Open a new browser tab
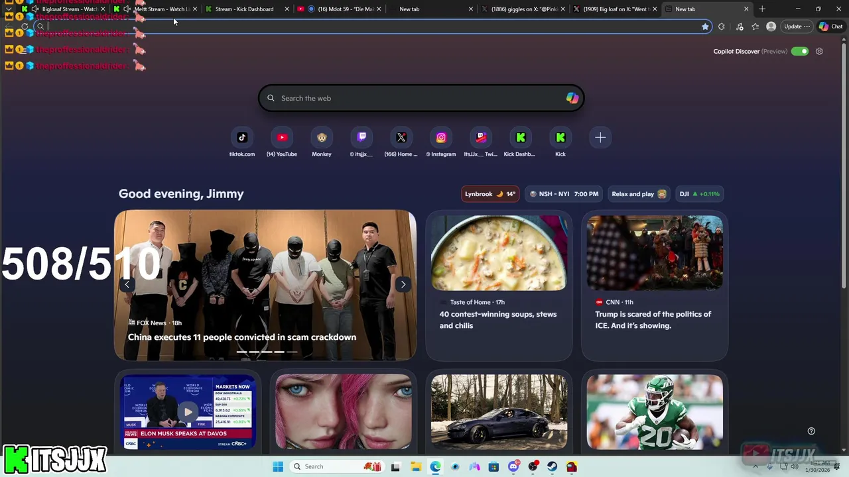The image size is (849, 477). point(762,9)
